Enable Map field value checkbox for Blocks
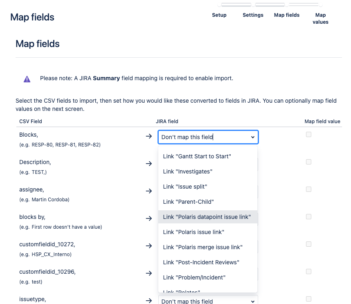Image resolution: width=351 pixels, height=304 pixels. click(309, 134)
